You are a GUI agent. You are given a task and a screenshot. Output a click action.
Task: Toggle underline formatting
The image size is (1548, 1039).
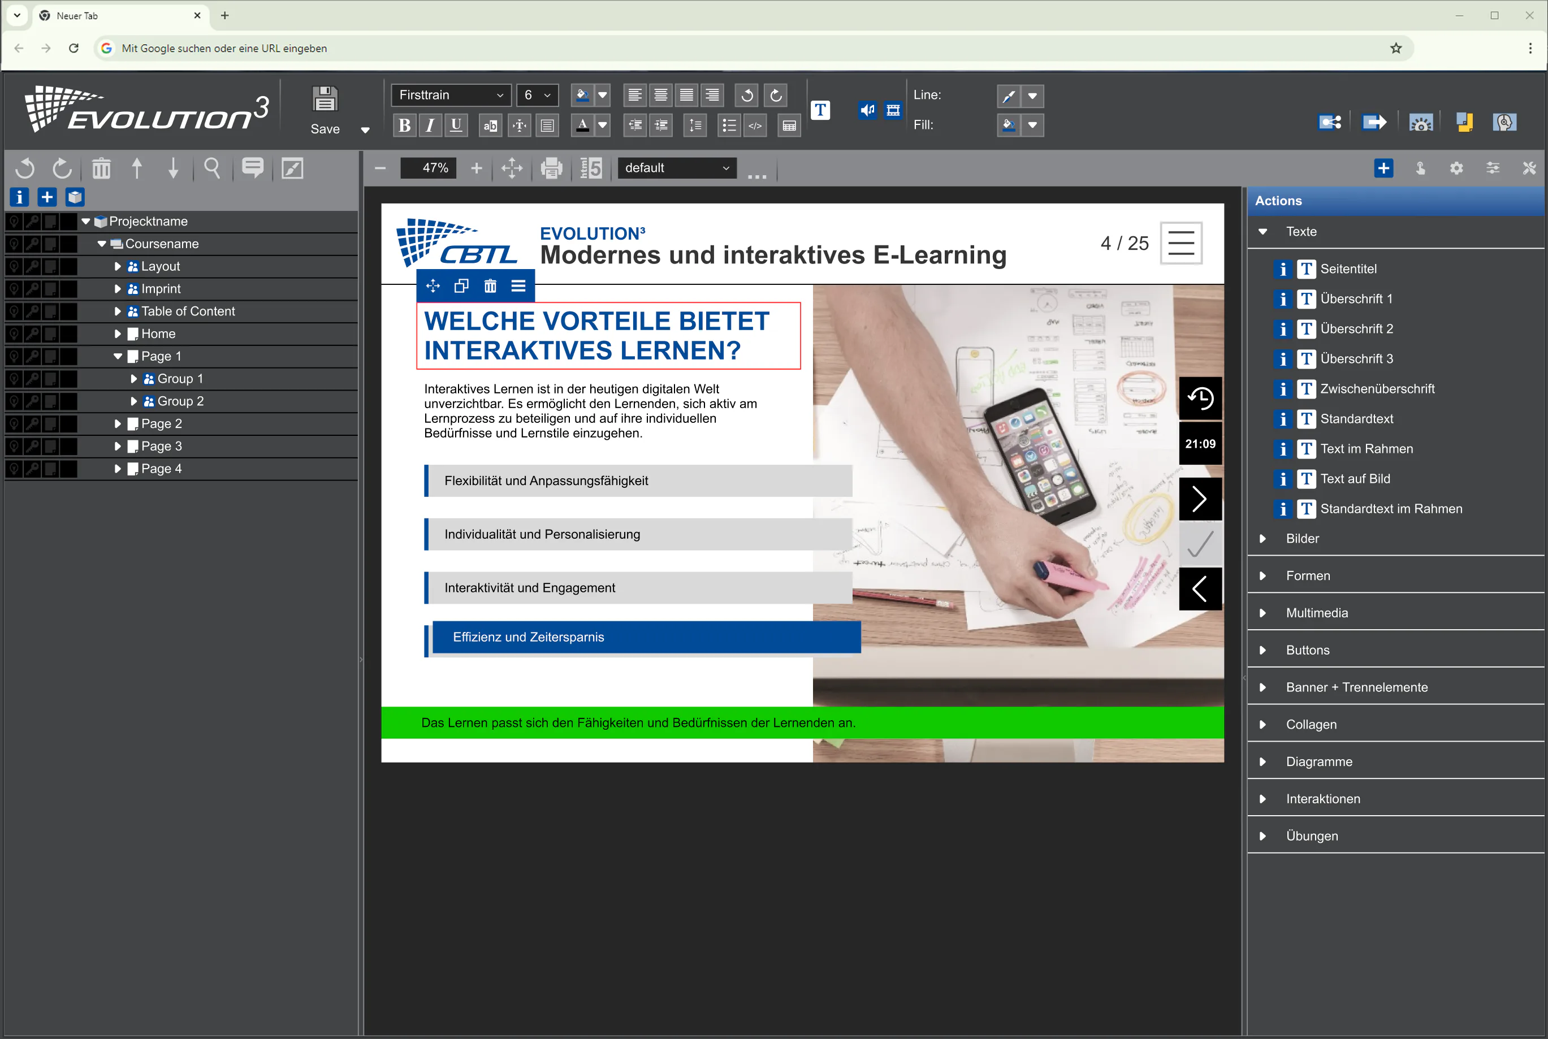point(456,125)
